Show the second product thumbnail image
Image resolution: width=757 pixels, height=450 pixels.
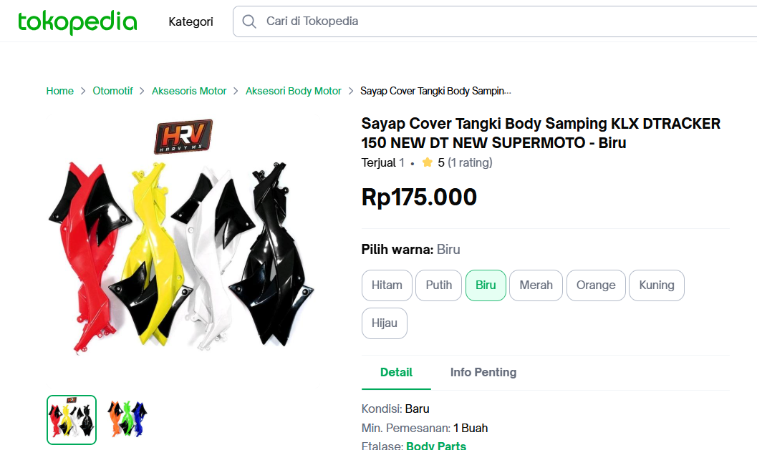click(127, 419)
